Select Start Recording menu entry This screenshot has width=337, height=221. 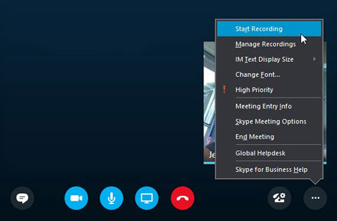click(x=269, y=29)
